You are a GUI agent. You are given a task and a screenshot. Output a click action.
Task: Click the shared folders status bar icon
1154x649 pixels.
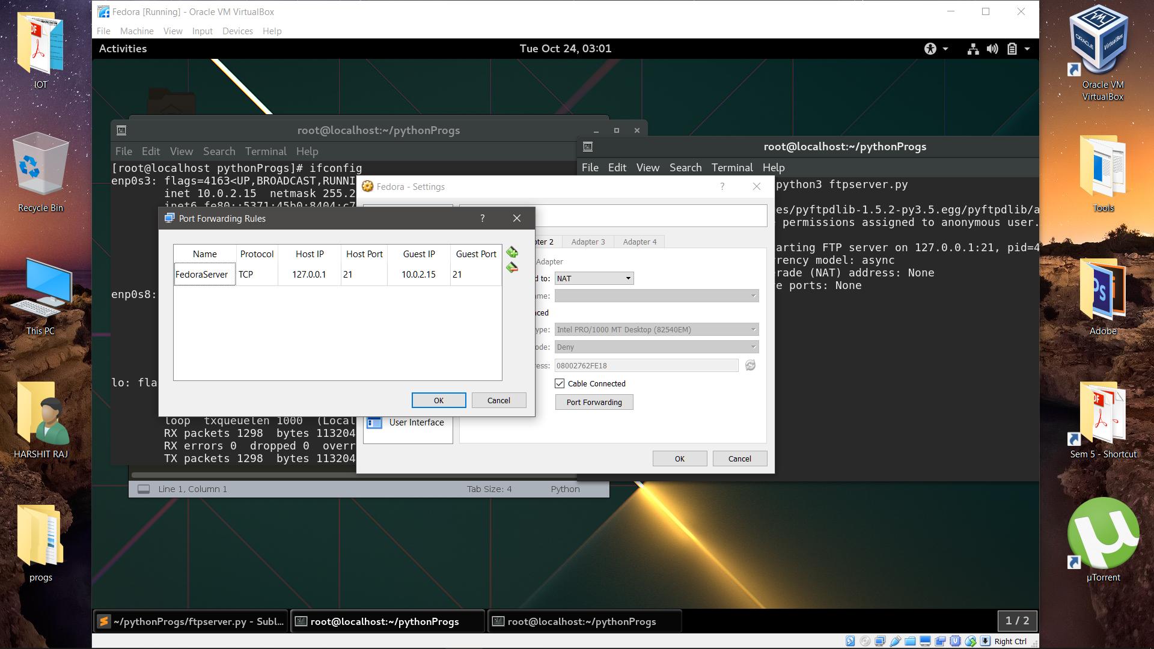coord(910,641)
